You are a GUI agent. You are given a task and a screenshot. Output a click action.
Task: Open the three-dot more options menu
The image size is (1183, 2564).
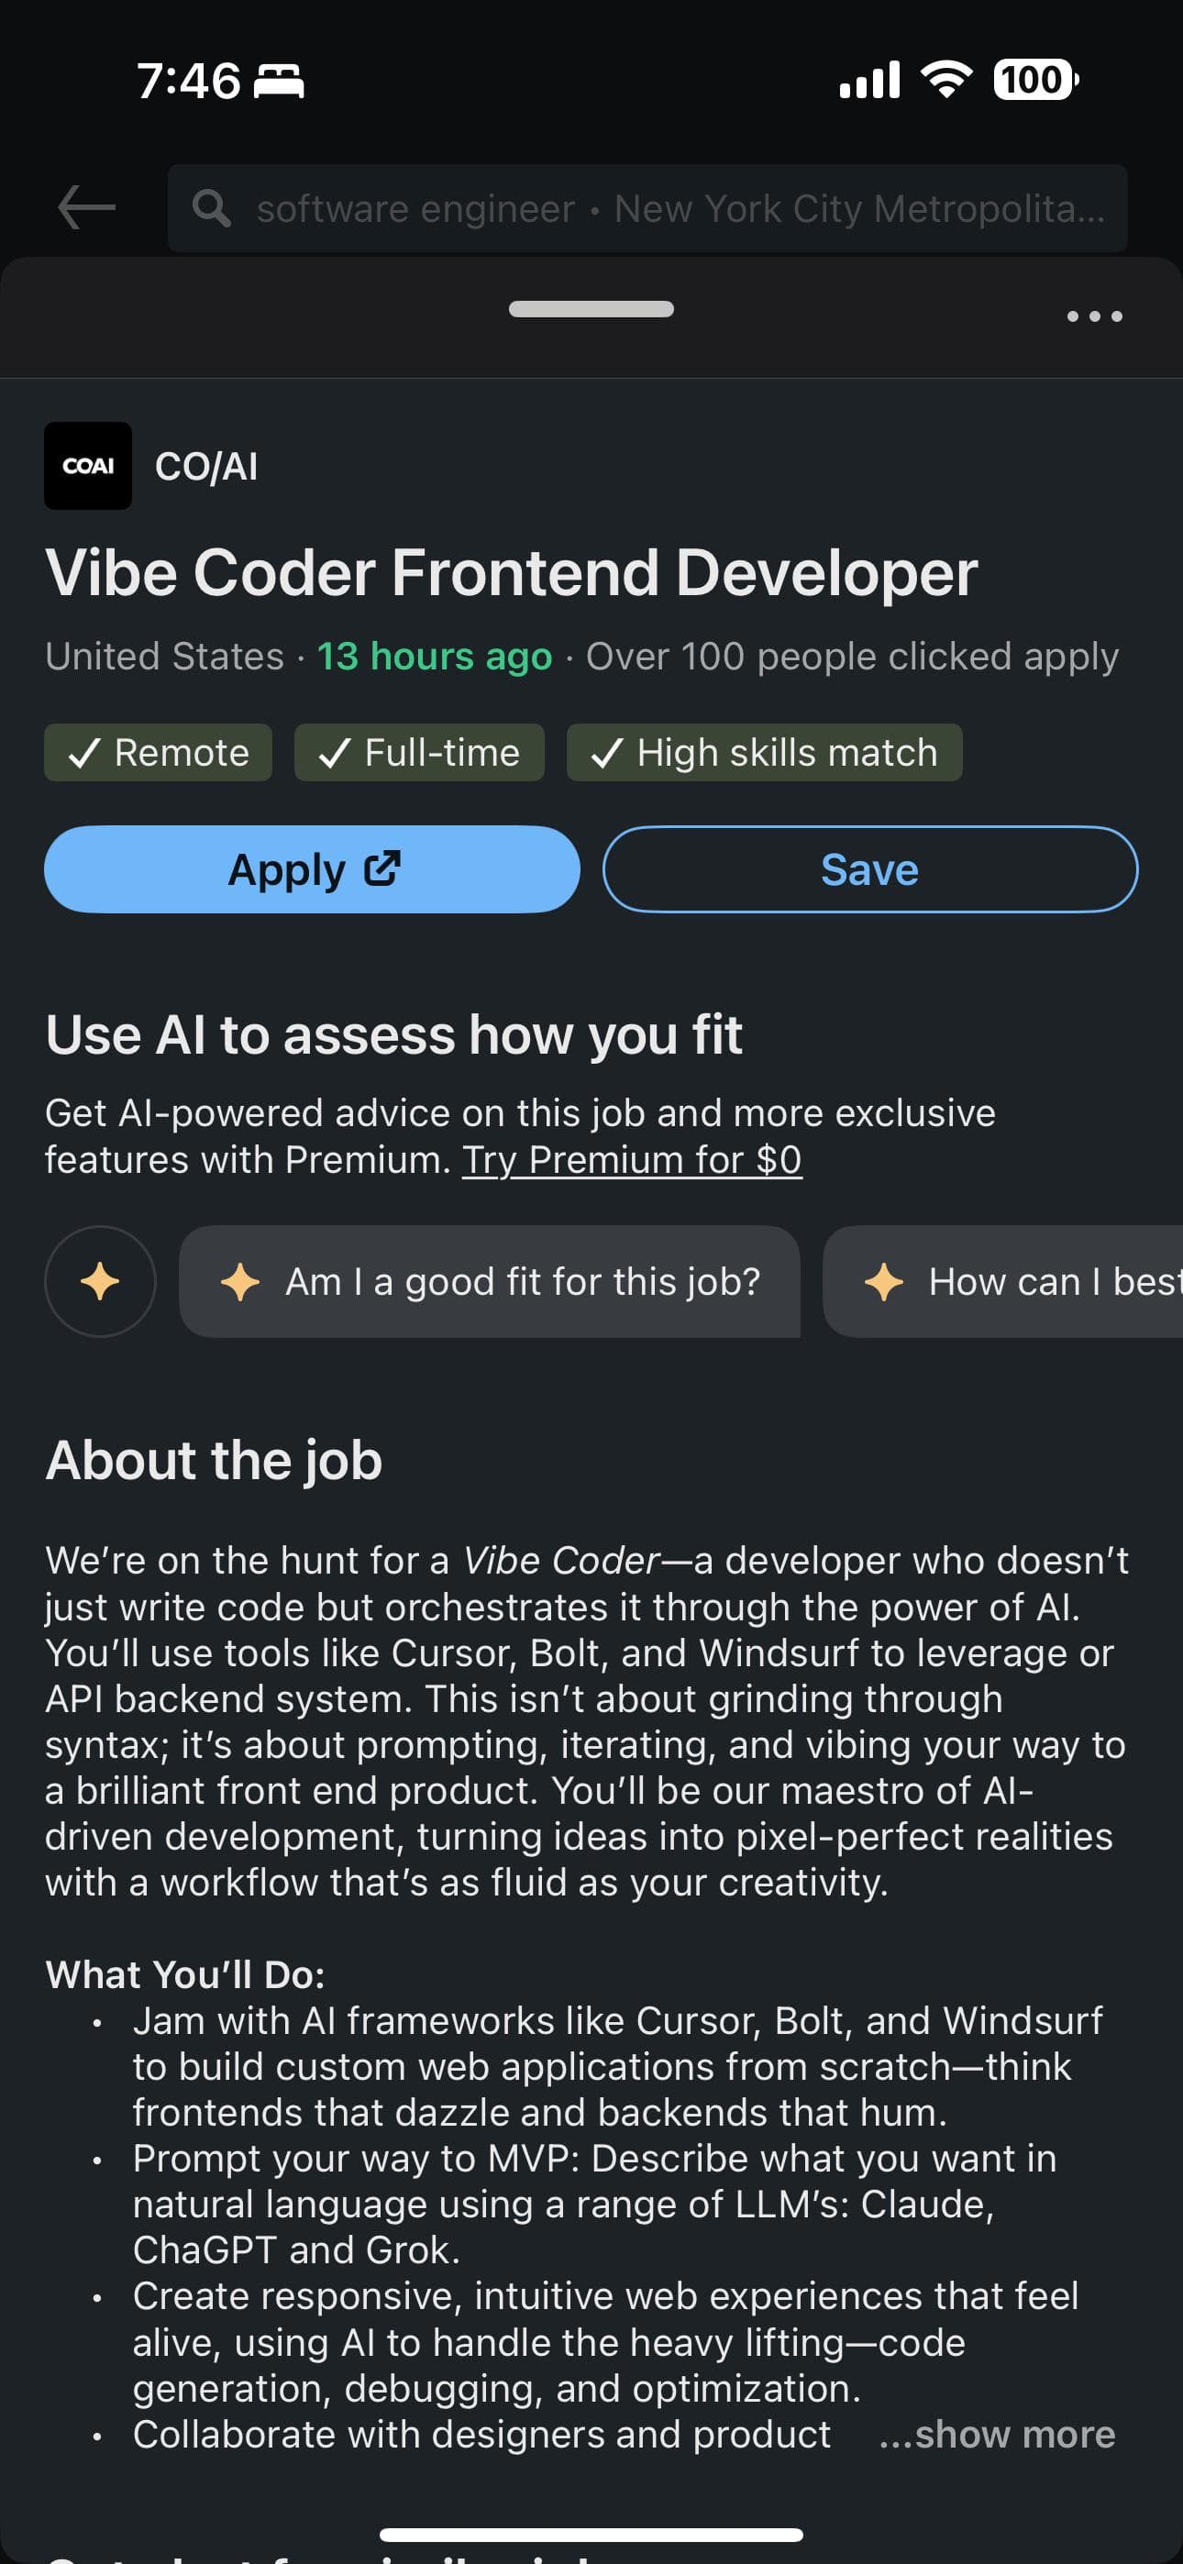(x=1094, y=316)
